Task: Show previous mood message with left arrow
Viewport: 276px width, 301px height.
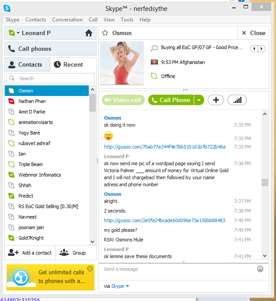Action: (x=254, y=49)
